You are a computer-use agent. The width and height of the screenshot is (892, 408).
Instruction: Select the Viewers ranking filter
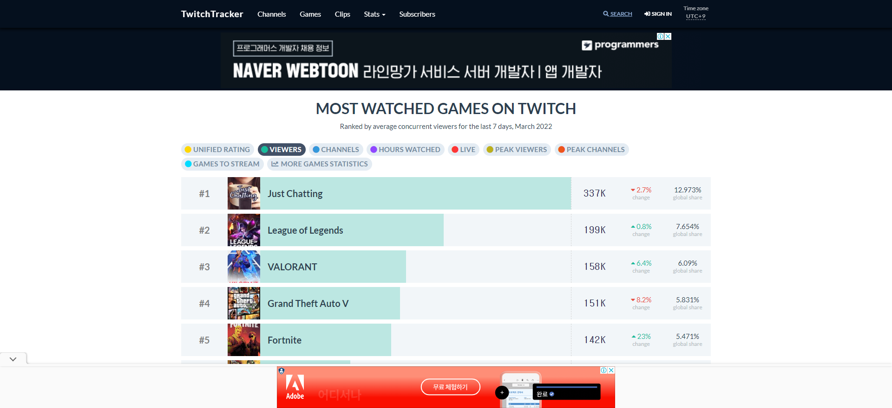(x=282, y=149)
